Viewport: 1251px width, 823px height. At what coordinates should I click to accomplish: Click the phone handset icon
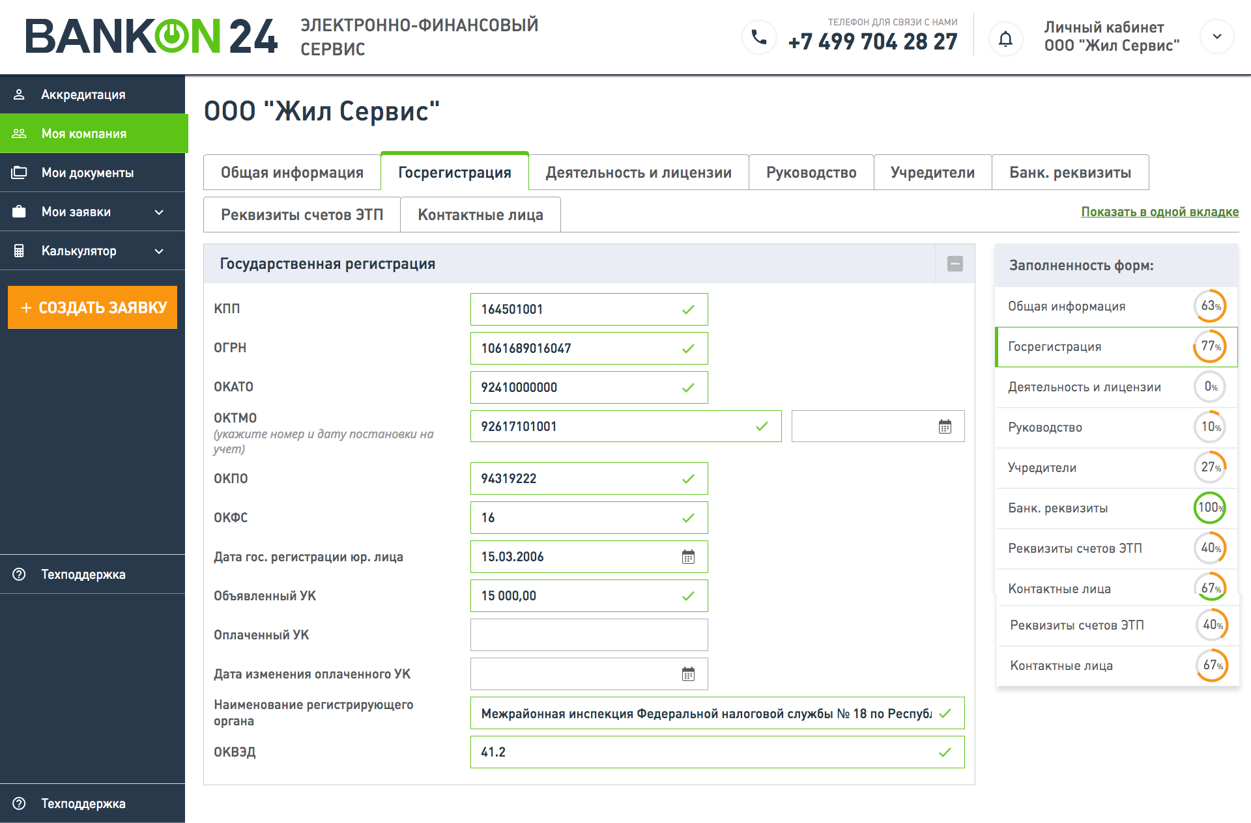coord(759,37)
